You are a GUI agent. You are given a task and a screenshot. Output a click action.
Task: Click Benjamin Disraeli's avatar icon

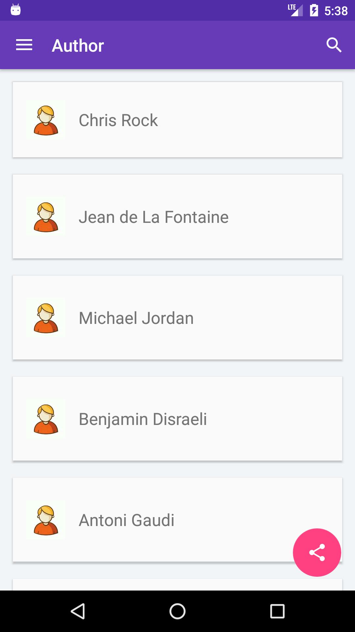point(46,419)
